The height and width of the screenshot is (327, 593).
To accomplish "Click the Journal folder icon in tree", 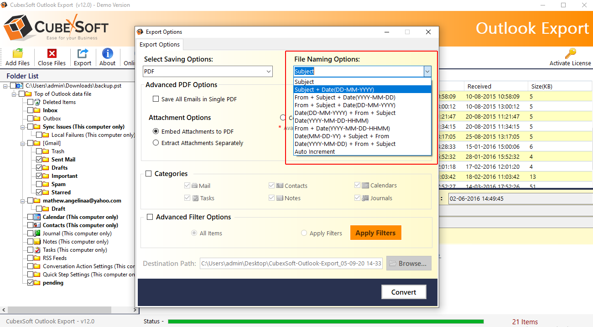I will point(37,234).
